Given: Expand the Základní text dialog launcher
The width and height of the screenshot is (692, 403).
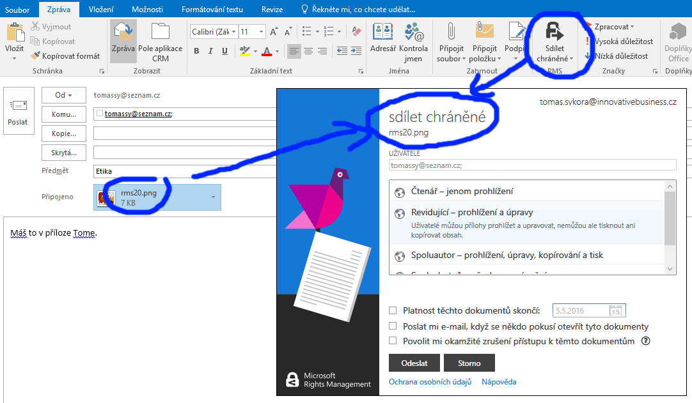Looking at the screenshot, I should point(361,71).
